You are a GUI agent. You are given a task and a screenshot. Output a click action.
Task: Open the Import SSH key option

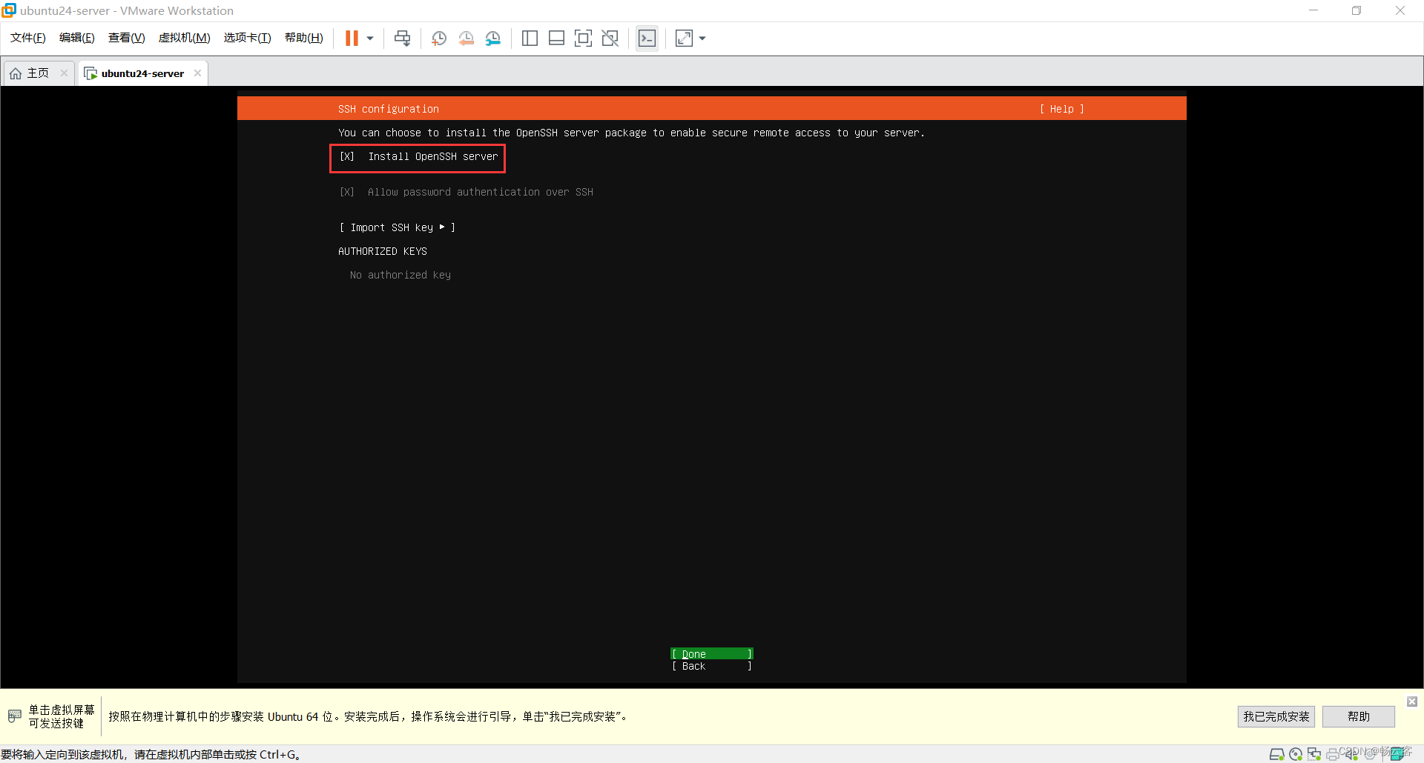point(398,227)
